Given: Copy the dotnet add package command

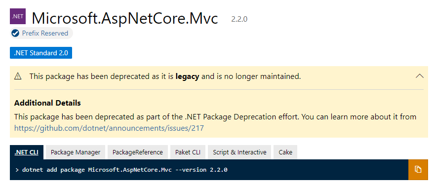Looking at the screenshot, I should (x=418, y=169).
